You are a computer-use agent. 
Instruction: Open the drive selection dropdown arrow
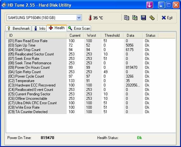click(x=79, y=18)
